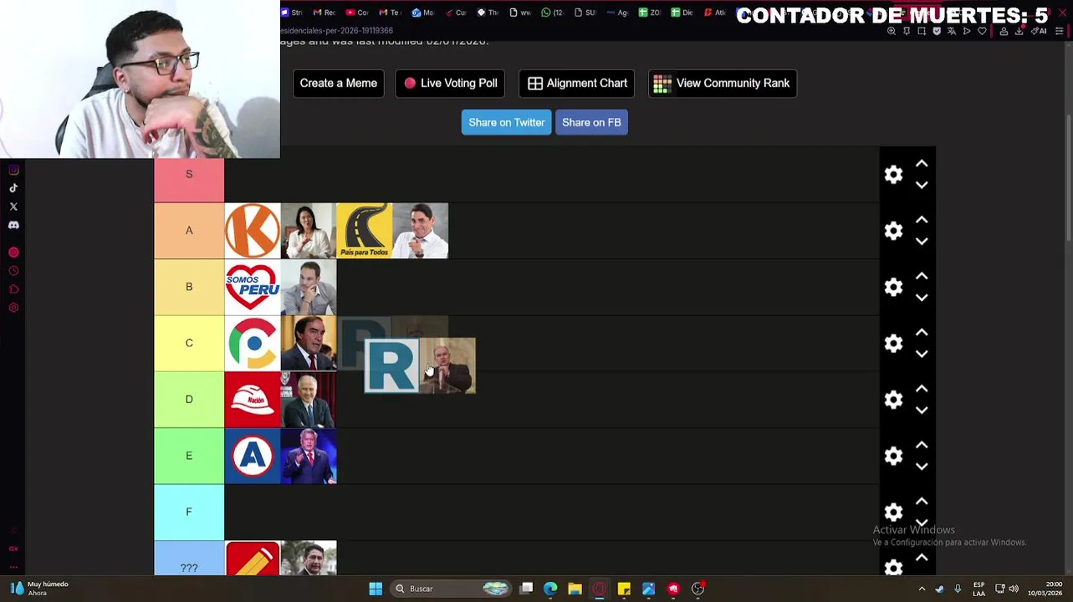The height and width of the screenshot is (602, 1073).
Task: Share tier list on Twitter
Action: [506, 122]
